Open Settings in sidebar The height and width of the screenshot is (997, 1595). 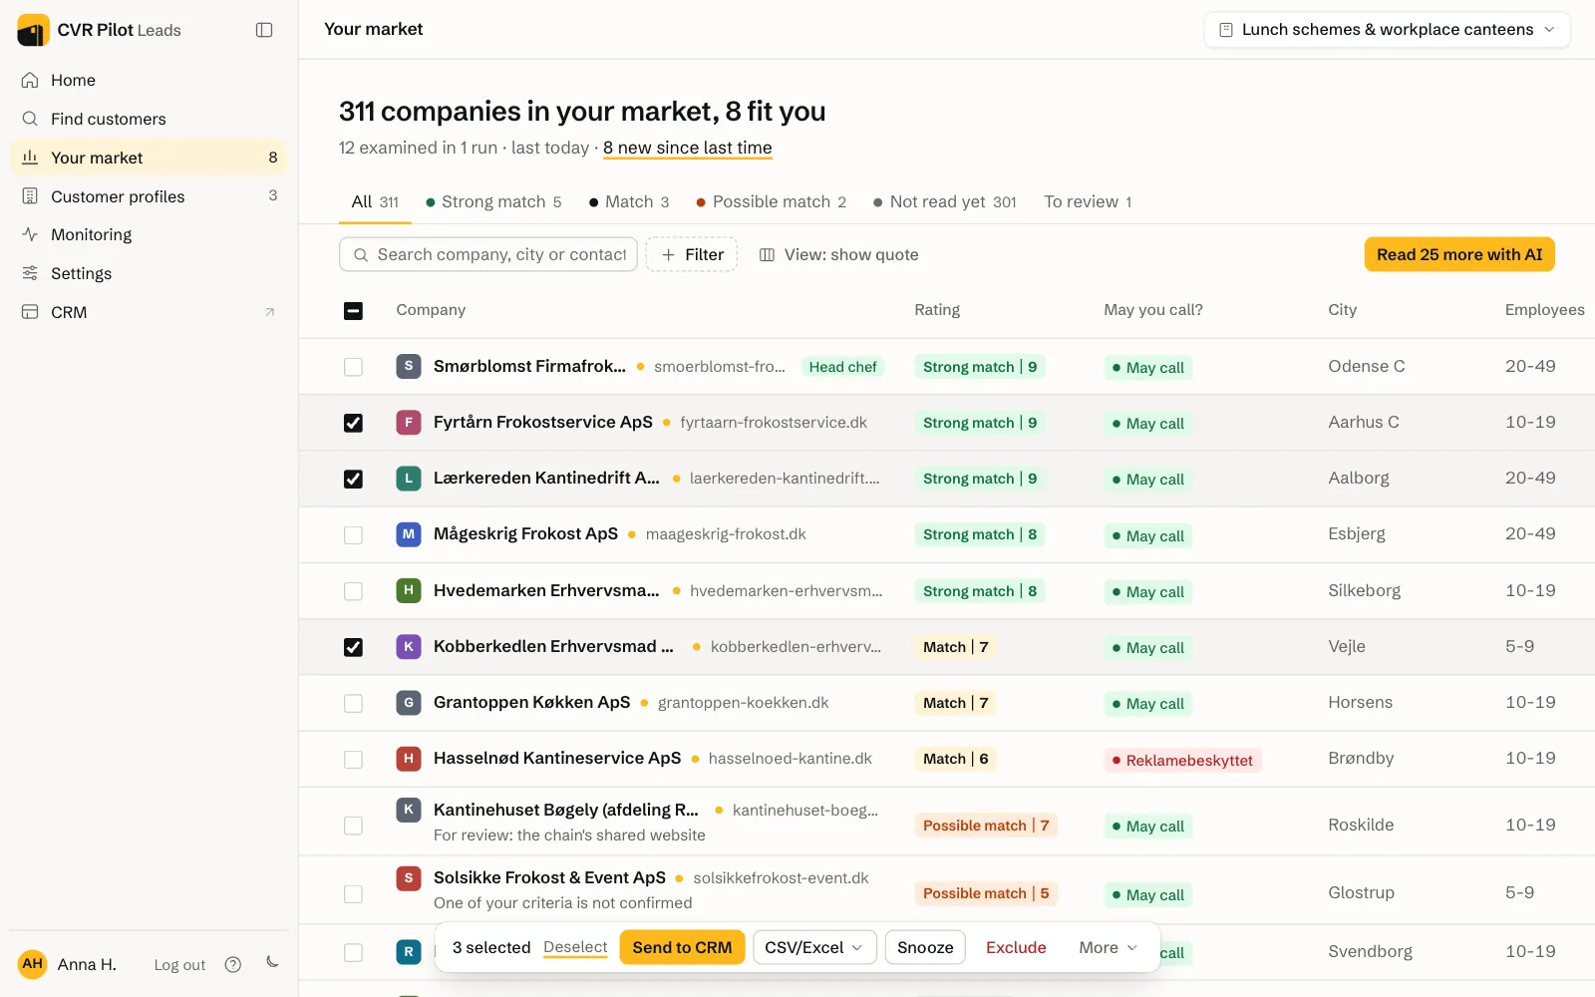click(149, 273)
